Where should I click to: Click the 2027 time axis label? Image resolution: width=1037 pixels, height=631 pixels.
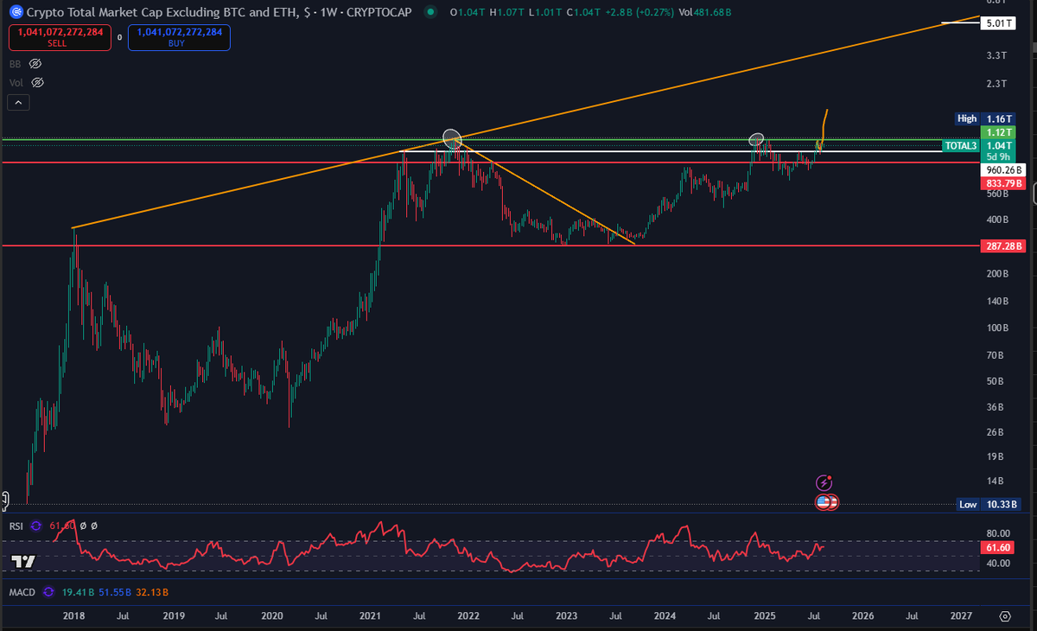pyautogui.click(x=960, y=616)
